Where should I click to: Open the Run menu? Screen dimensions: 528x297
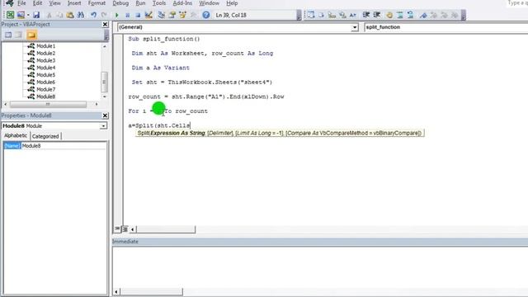click(x=140, y=3)
